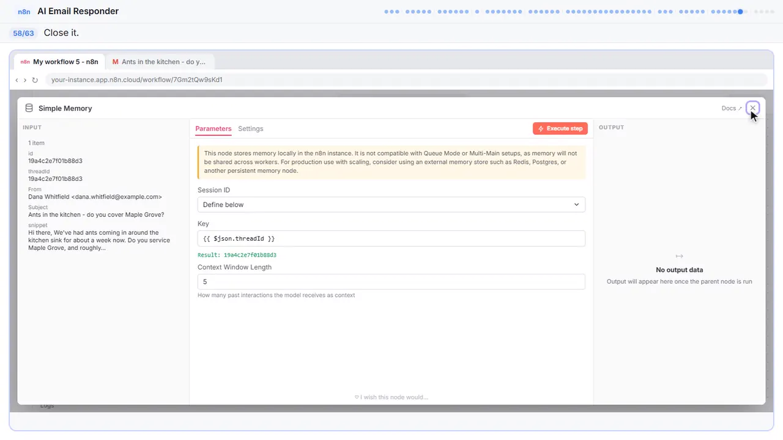Click the Key expression field
783x440 pixels.
[x=391, y=238]
